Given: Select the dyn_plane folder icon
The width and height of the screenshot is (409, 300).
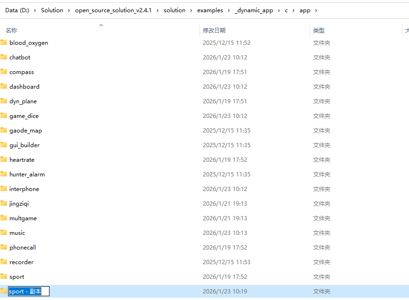Looking at the screenshot, I should click(4, 100).
